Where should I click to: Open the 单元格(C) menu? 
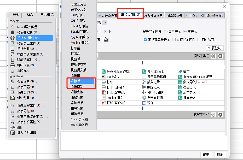[x=47, y=15]
